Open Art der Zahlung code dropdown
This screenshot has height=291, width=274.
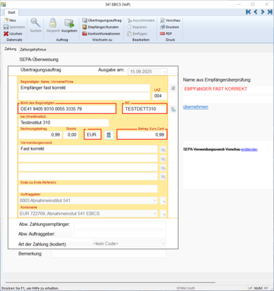pos(163,244)
